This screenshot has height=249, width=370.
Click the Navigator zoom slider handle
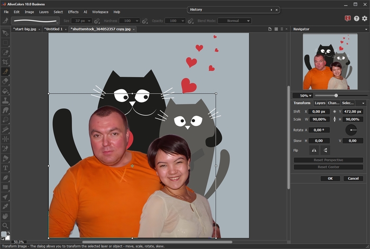coord(336,95)
